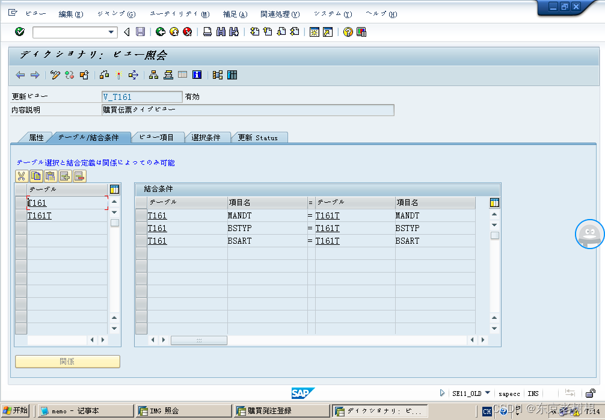Open the ユーティリティ menu
Viewport: 605px width, 420px height.
point(179,13)
